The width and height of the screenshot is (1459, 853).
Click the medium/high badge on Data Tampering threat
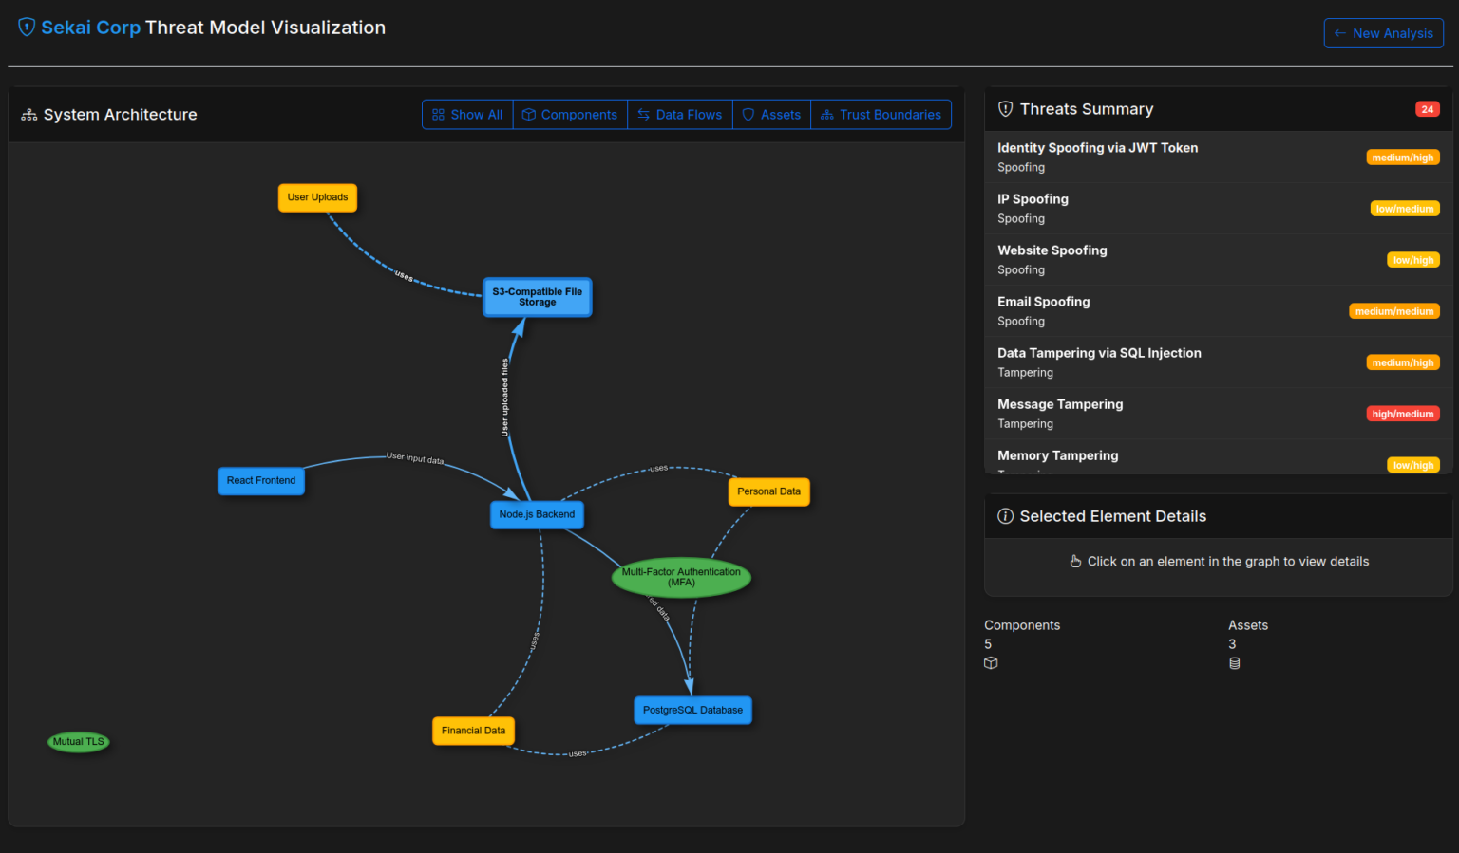coord(1403,362)
